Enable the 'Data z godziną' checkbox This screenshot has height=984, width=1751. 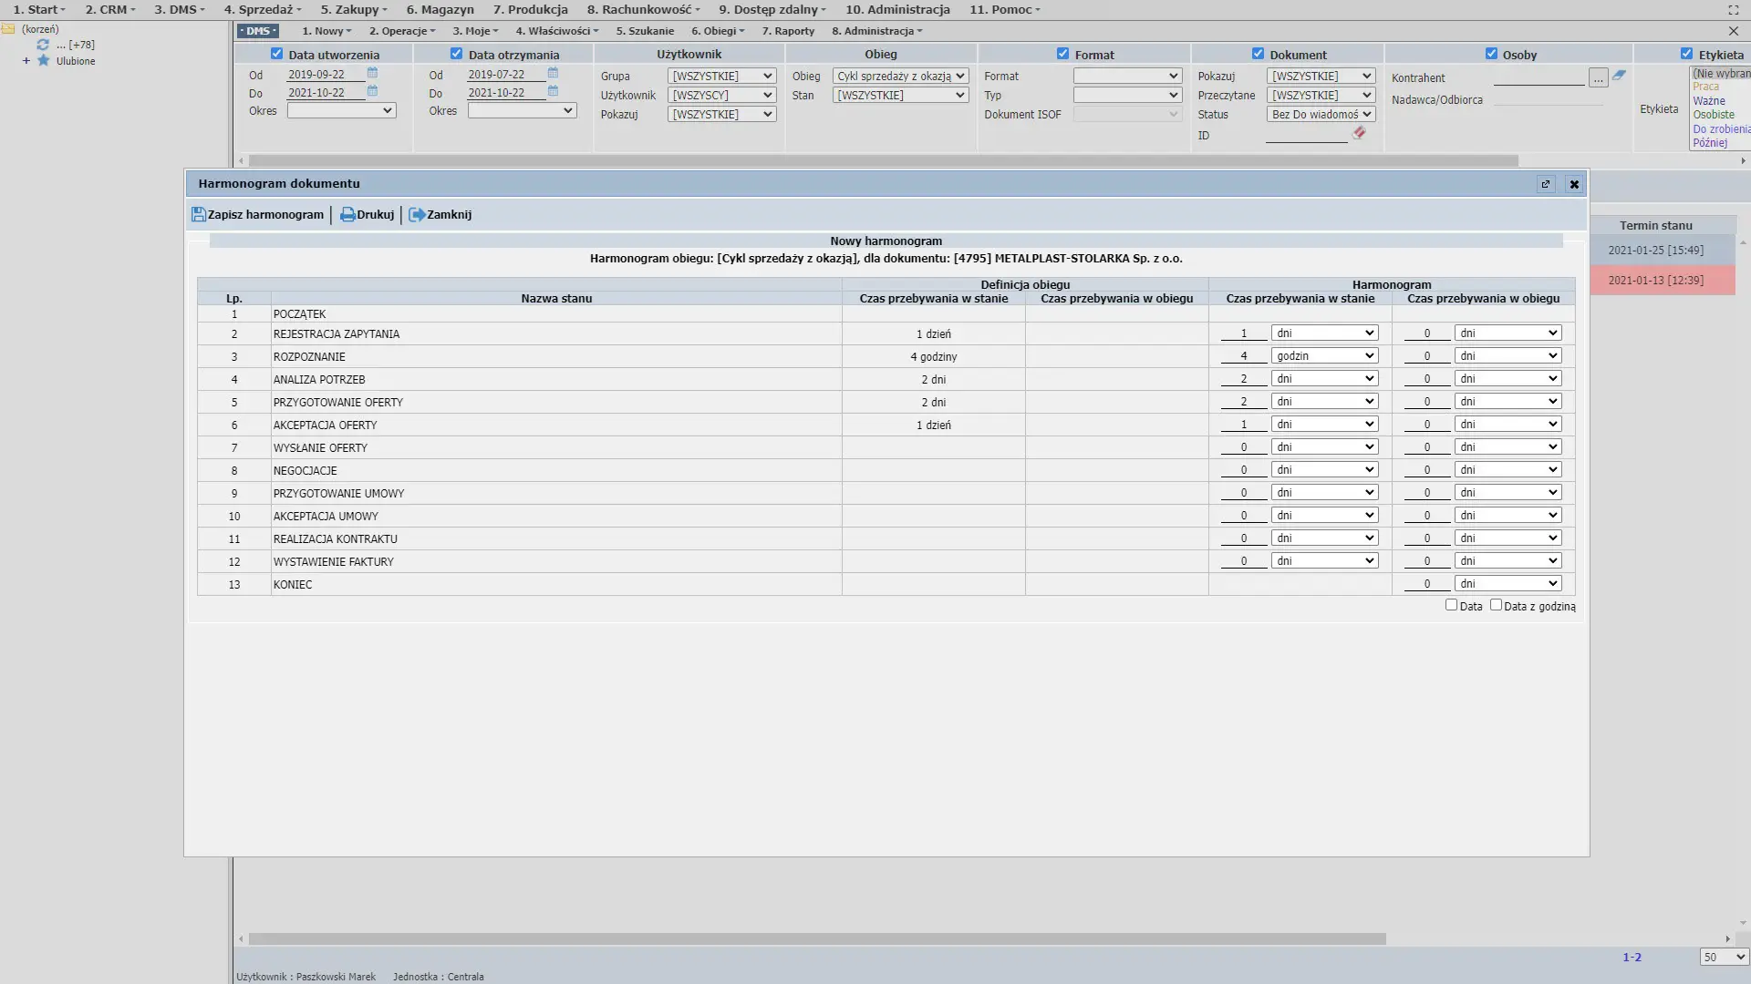click(1496, 605)
